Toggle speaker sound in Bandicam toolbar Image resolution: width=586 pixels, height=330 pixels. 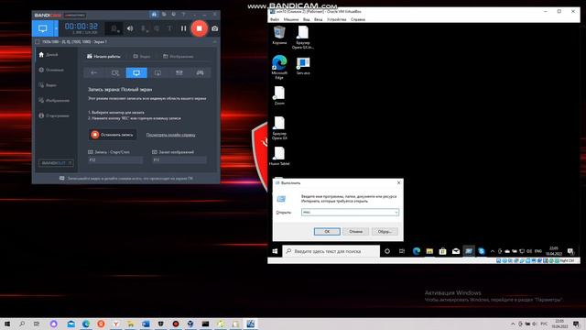pyautogui.click(x=130, y=28)
